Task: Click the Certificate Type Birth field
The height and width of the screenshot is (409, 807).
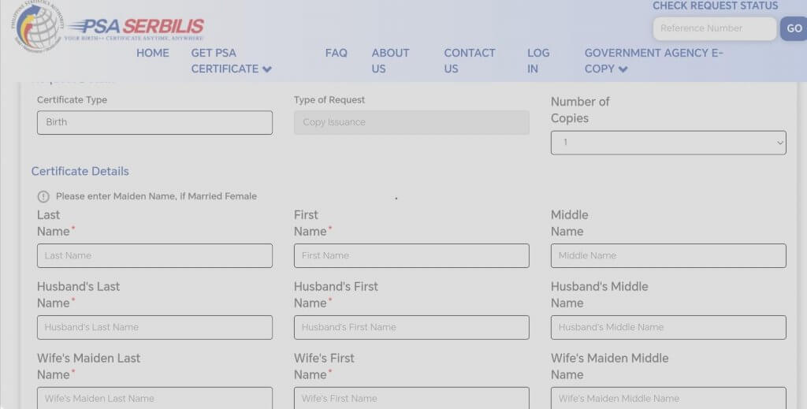Action: pyautogui.click(x=154, y=123)
